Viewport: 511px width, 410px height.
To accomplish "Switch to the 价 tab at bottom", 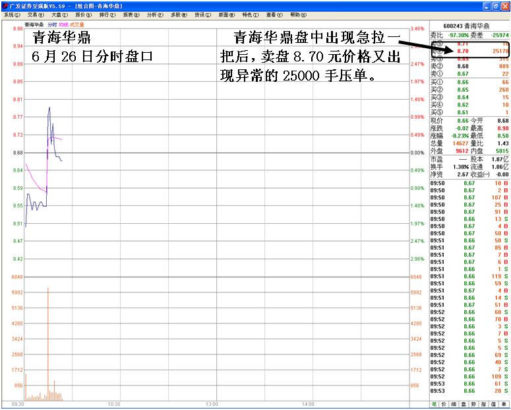I will click(444, 405).
